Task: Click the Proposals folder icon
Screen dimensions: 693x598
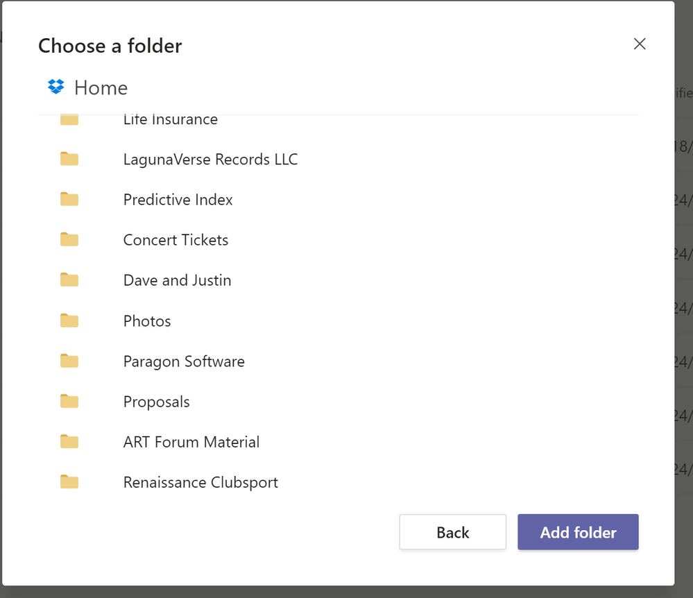Action: (69, 401)
